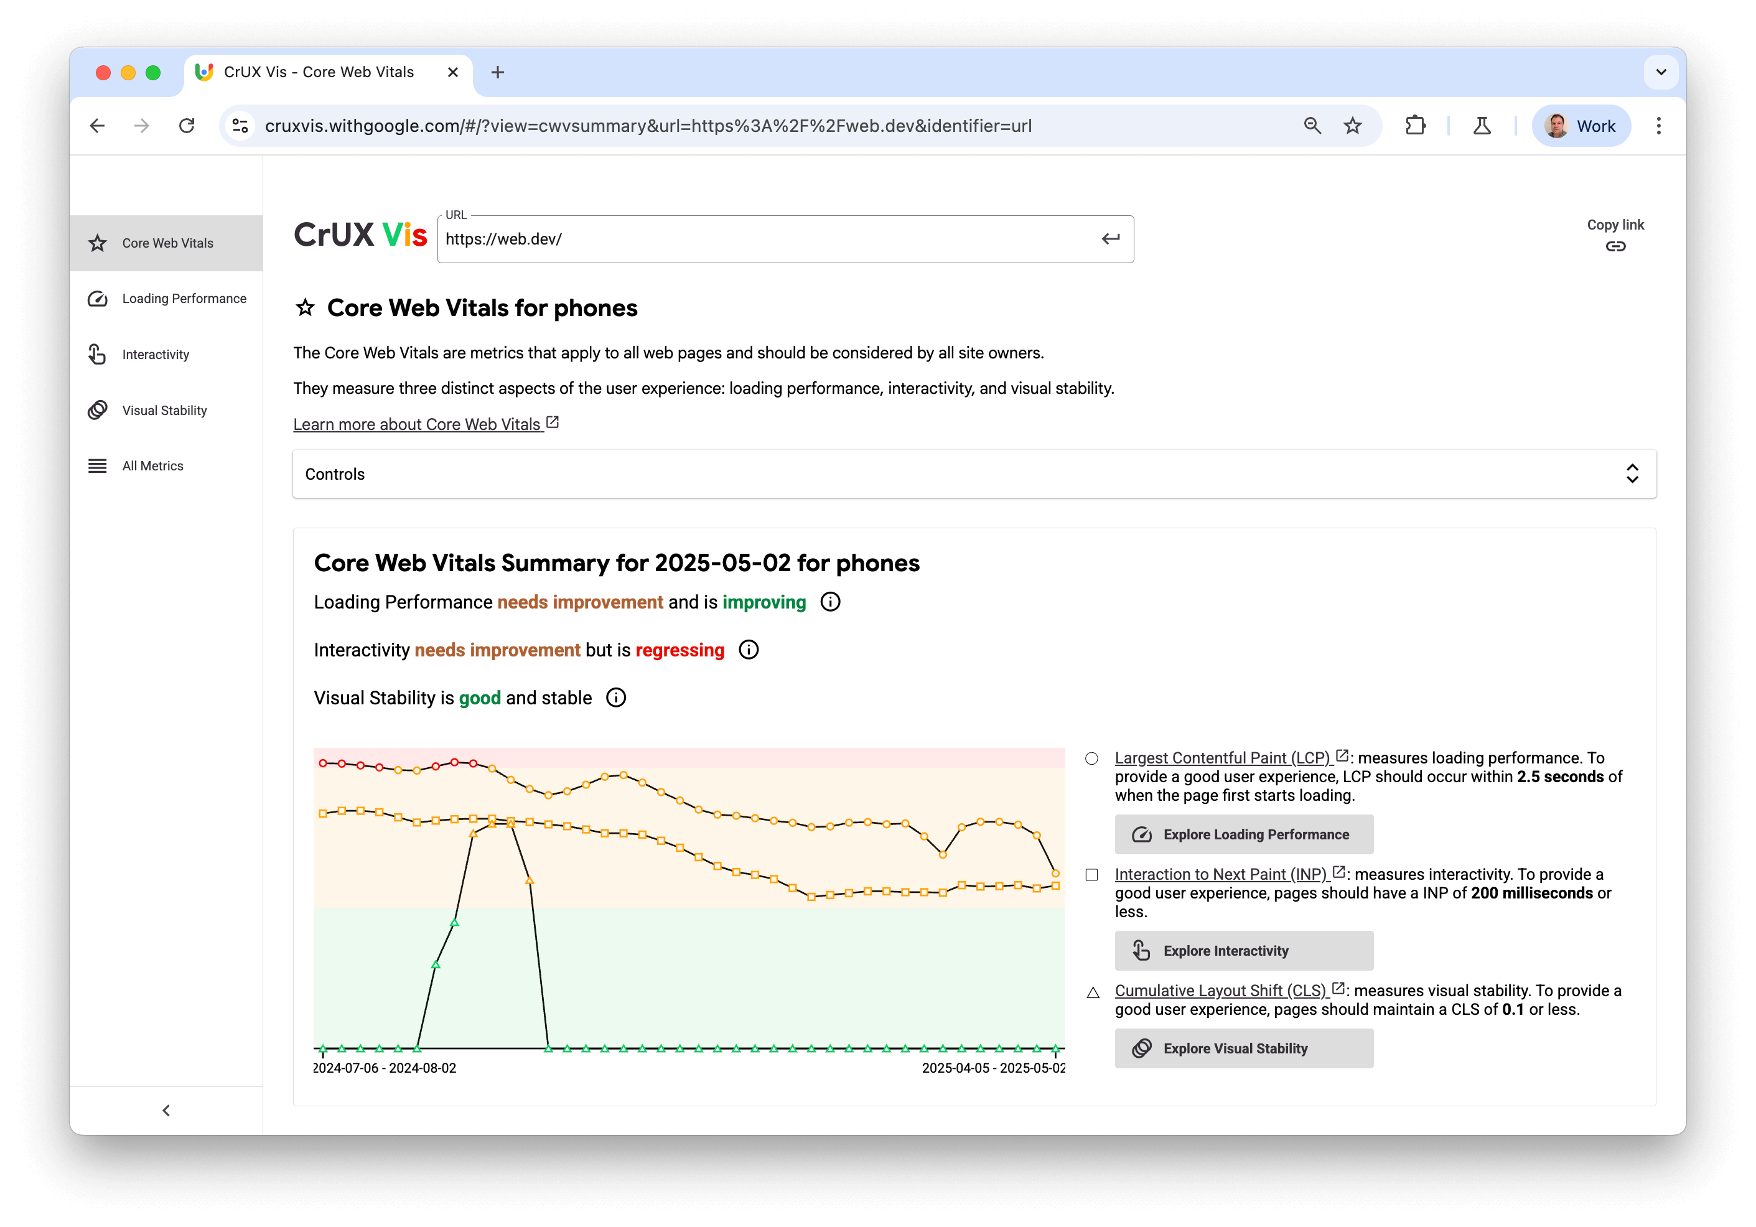Click Explore Loading Performance
1756x1227 pixels.
(x=1244, y=834)
